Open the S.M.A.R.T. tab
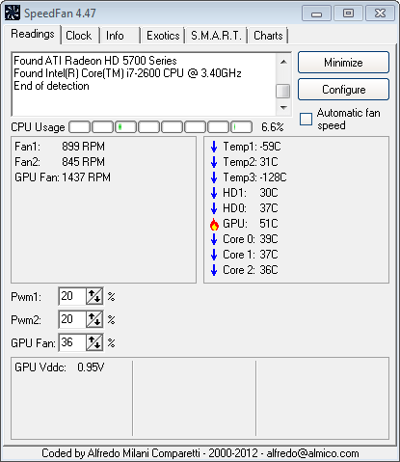 (x=216, y=36)
